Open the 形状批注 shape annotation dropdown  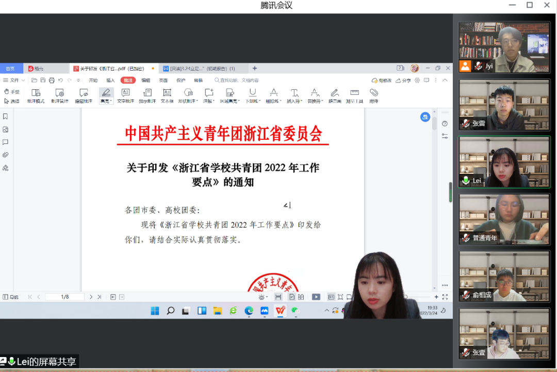[x=188, y=96]
